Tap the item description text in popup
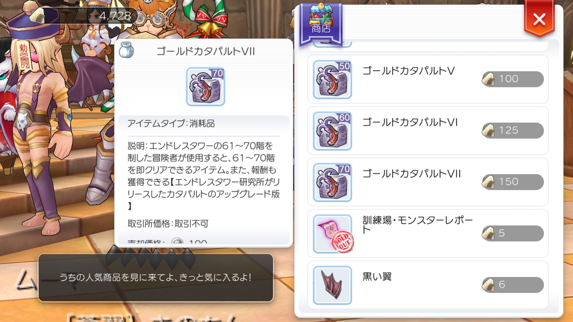The image size is (573, 322). [x=204, y=176]
